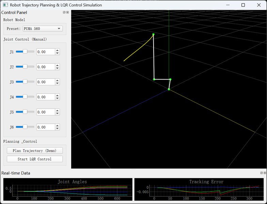Close the Real-time Data panel

coord(264,173)
